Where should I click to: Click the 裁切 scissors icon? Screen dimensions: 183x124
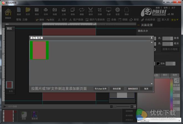(91, 11)
